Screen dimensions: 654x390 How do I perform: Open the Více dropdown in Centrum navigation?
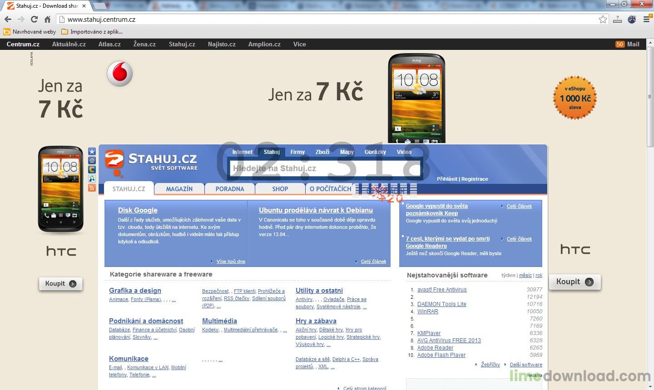point(299,44)
